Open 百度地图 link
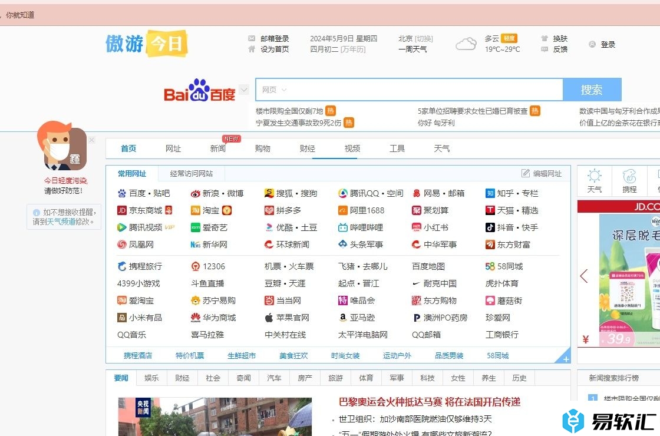 (428, 266)
